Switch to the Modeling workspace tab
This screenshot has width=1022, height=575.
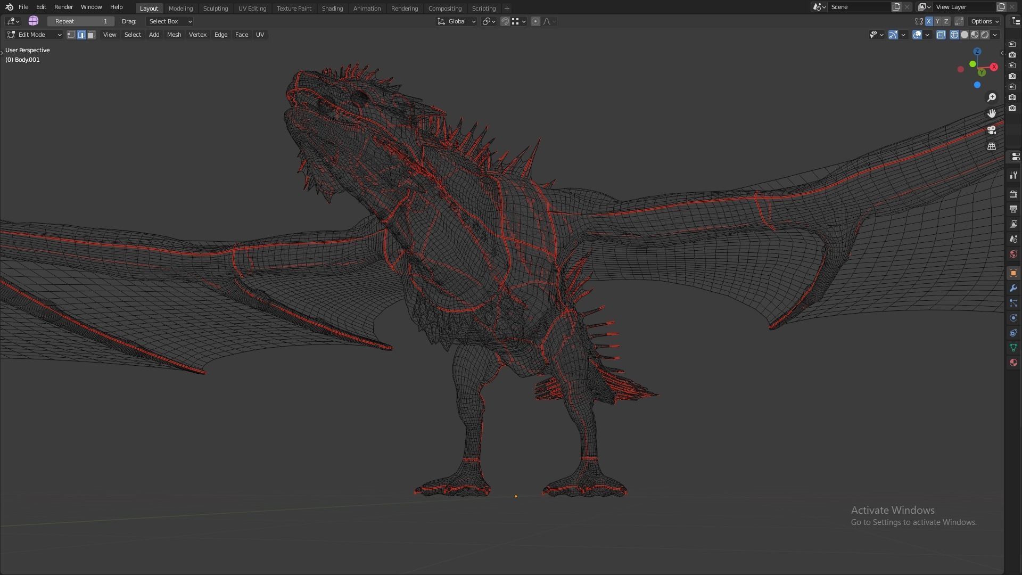coord(180,9)
